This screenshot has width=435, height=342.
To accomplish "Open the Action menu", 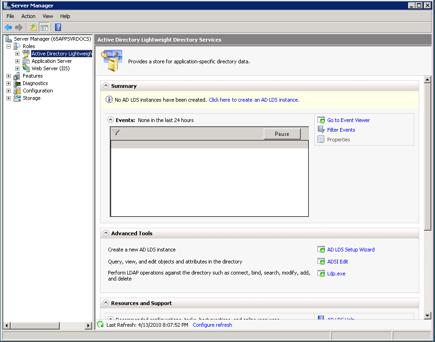I will 28,16.
